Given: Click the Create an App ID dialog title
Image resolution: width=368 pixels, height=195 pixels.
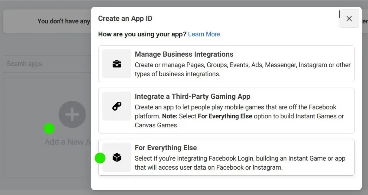Looking at the screenshot, I should pos(125,18).
